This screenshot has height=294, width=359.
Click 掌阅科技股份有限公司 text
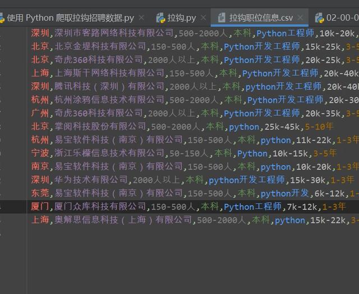[x=100, y=126]
